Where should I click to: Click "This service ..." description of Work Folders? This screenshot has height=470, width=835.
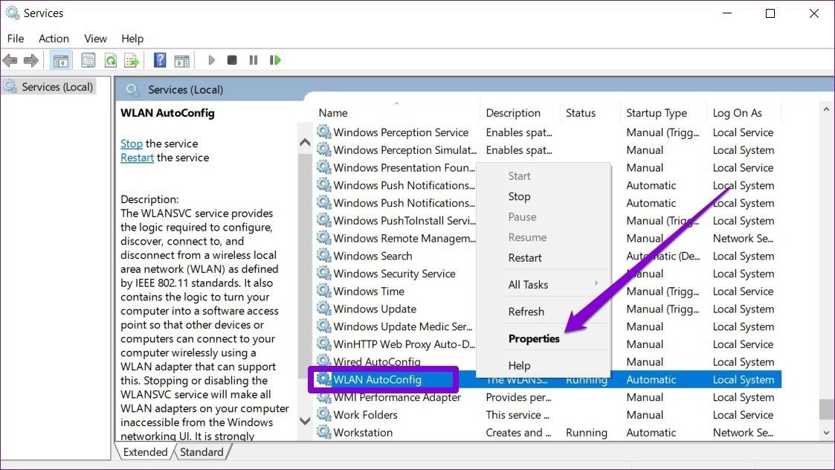[x=517, y=414]
